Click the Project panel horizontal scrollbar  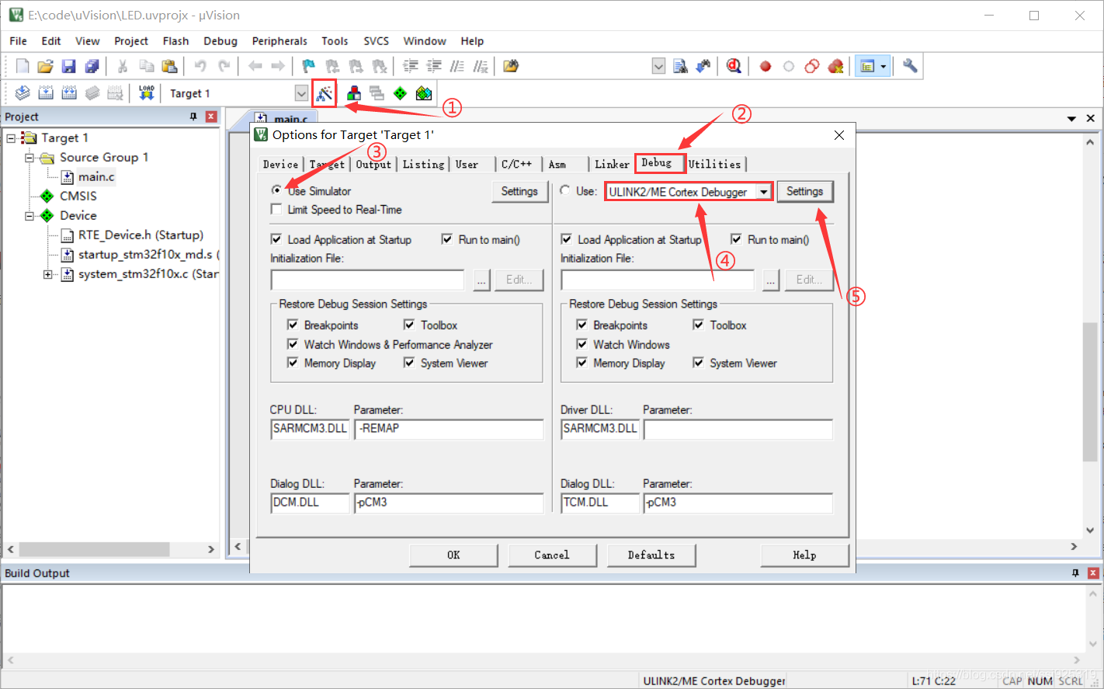point(94,549)
